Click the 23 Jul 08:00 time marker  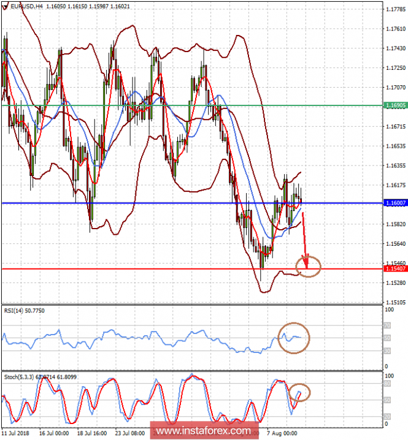(130, 433)
